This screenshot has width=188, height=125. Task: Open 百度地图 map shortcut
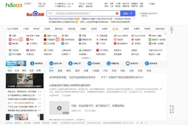click(102, 36)
